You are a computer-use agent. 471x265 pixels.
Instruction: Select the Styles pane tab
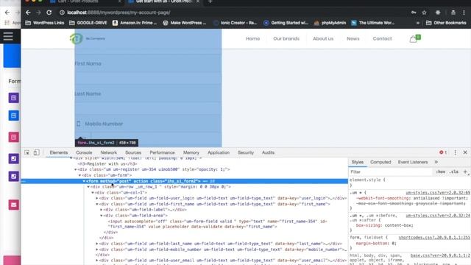[358, 162]
